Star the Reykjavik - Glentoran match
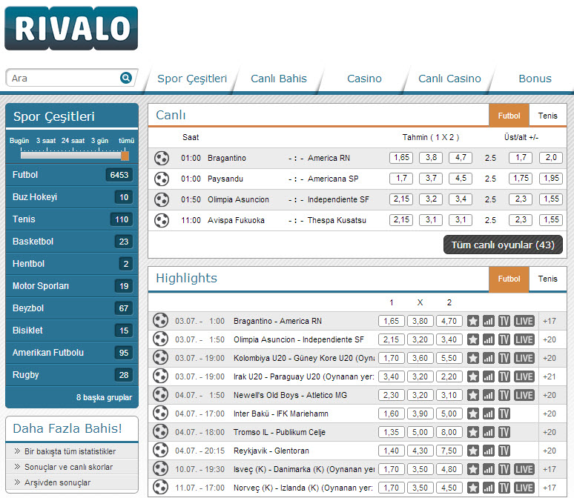The width and height of the screenshot is (574, 498). (473, 451)
